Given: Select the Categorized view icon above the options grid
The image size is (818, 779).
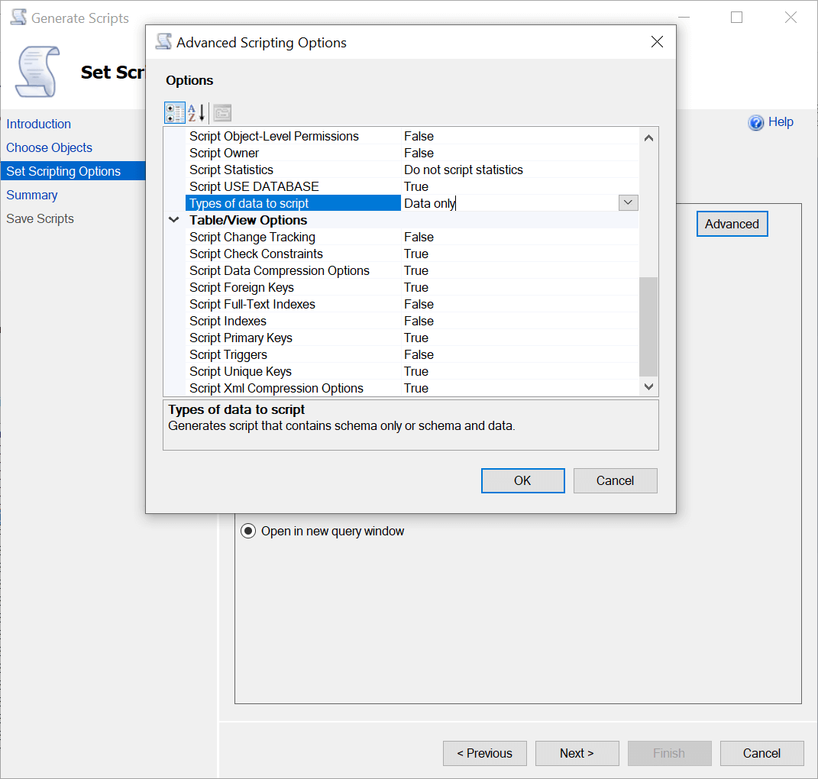Looking at the screenshot, I should [x=174, y=112].
